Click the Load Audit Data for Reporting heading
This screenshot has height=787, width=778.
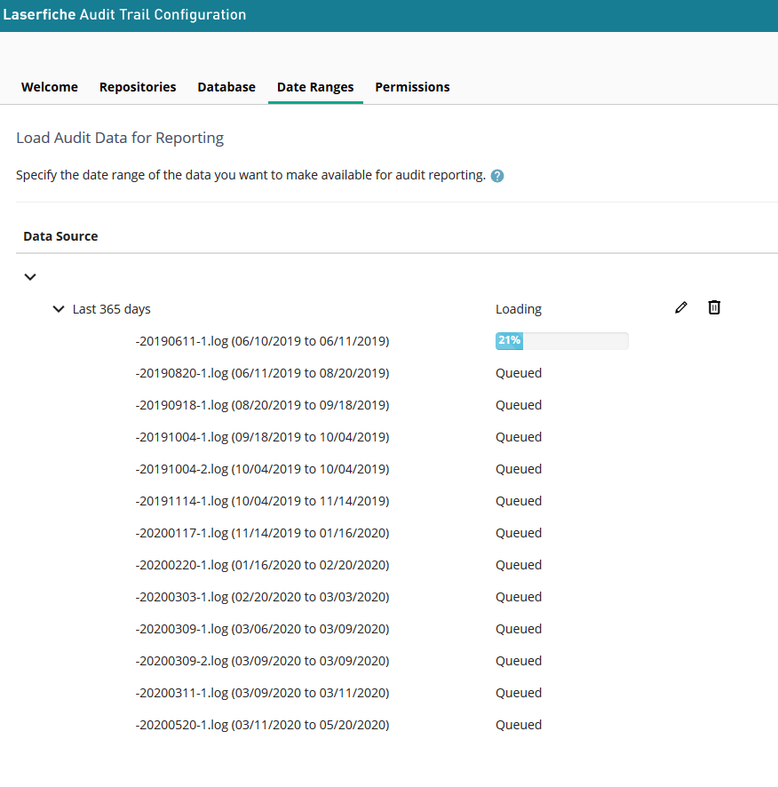(x=120, y=138)
